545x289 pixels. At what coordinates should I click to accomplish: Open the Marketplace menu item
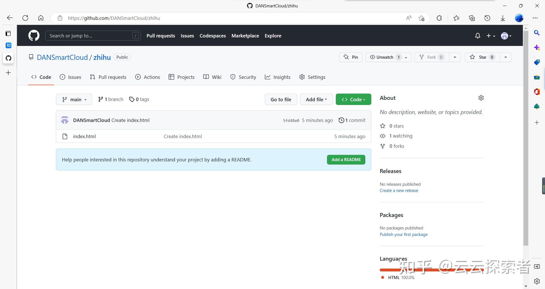click(245, 35)
